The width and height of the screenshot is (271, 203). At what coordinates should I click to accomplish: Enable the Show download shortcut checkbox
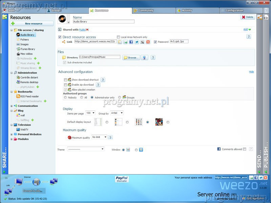click(65, 80)
